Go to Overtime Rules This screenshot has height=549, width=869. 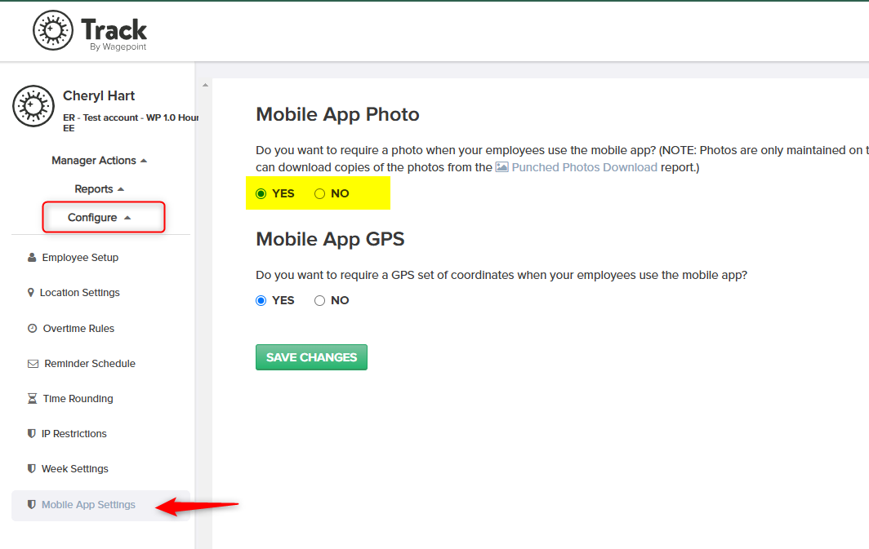coord(78,328)
